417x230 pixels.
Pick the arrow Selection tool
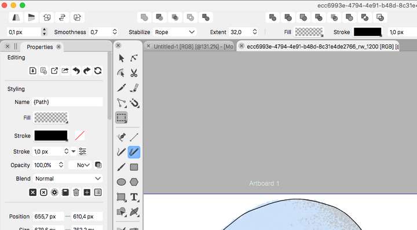click(121, 58)
